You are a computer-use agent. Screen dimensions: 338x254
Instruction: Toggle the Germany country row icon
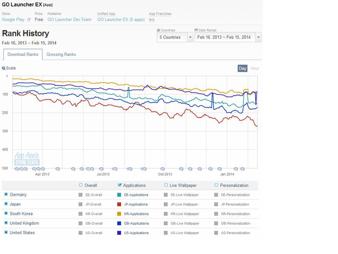click(x=6, y=194)
